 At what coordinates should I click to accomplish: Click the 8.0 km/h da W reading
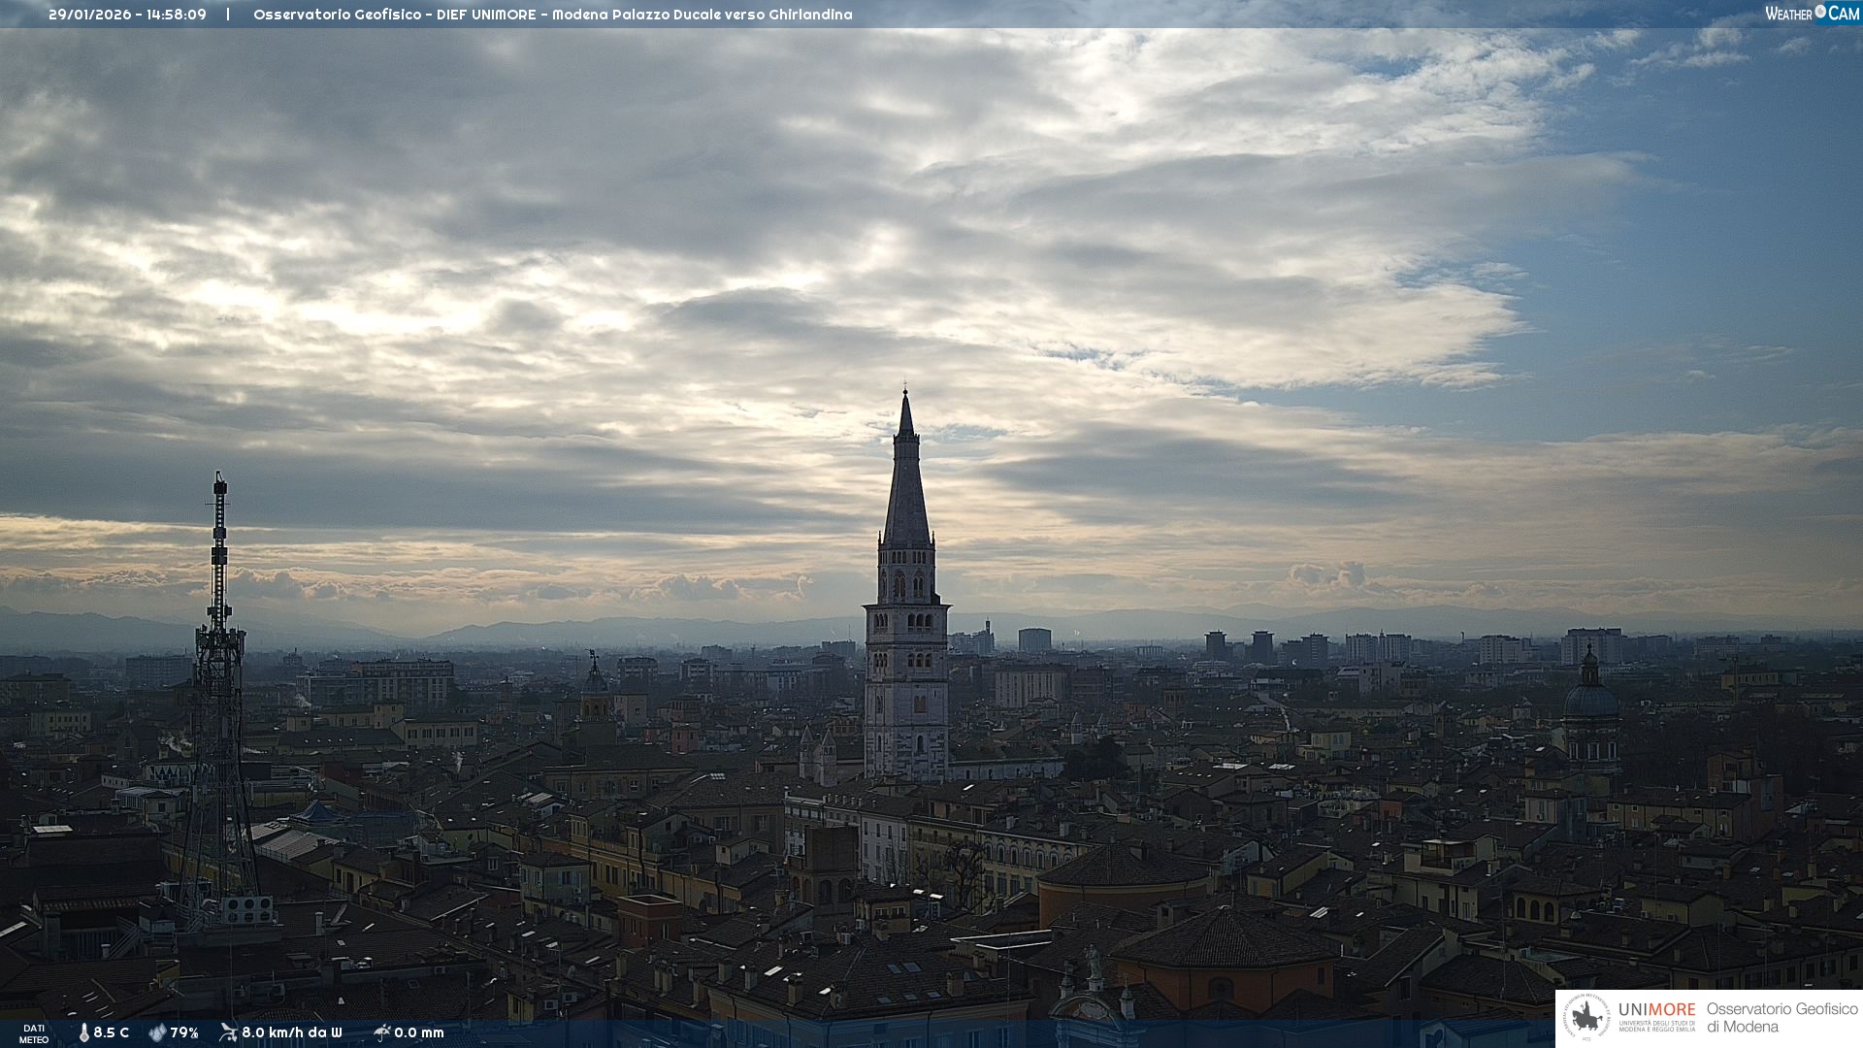[x=292, y=1032]
